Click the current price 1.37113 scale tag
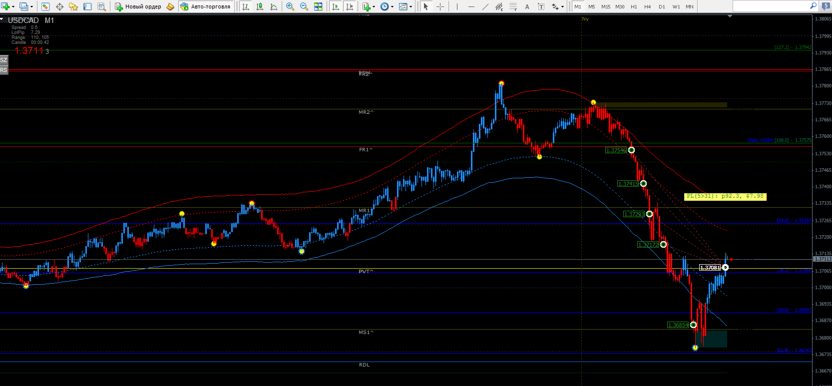The height and width of the screenshot is (386, 832). point(823,259)
